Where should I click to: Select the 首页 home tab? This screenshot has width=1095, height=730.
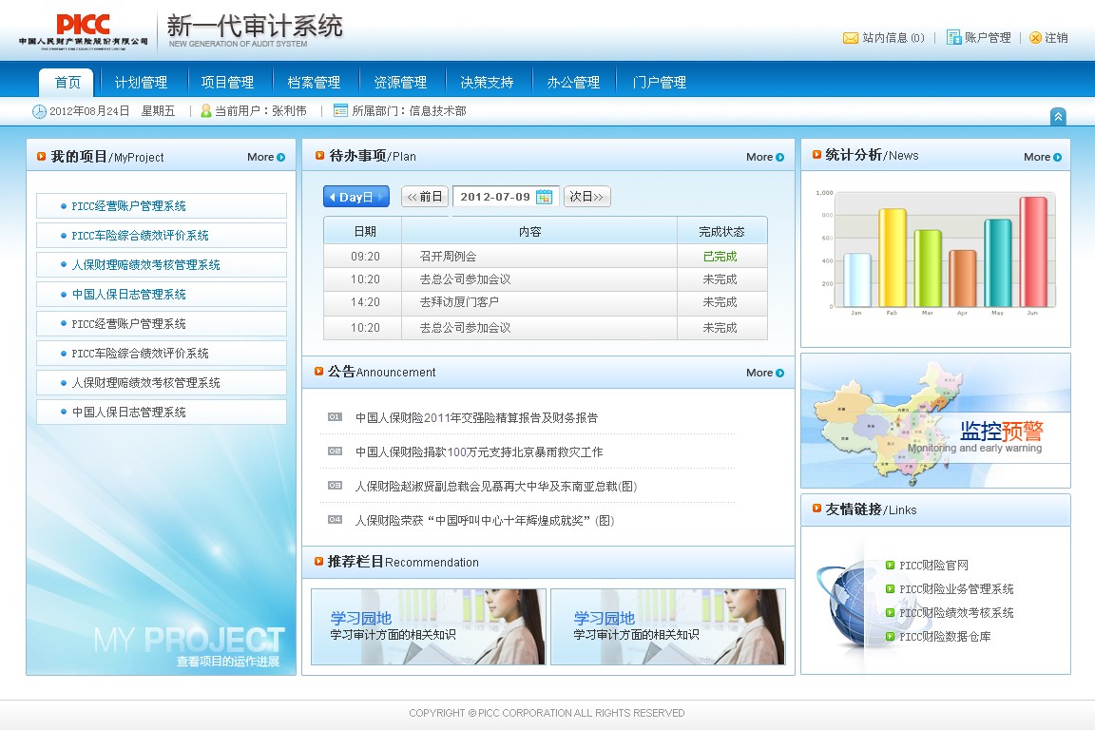pyautogui.click(x=67, y=83)
